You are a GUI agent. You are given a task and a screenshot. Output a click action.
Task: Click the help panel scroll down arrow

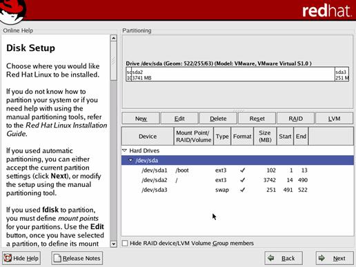coord(114,244)
